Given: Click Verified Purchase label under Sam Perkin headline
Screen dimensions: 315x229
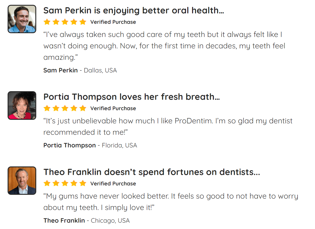Looking at the screenshot, I should (113, 22).
